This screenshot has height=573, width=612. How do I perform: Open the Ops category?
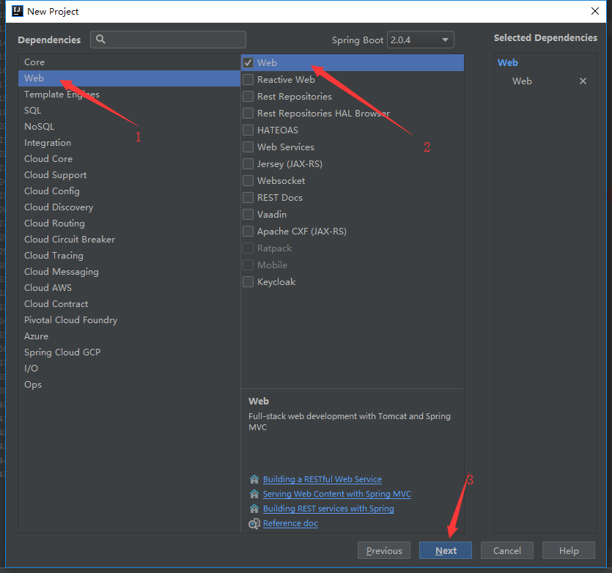129,385
